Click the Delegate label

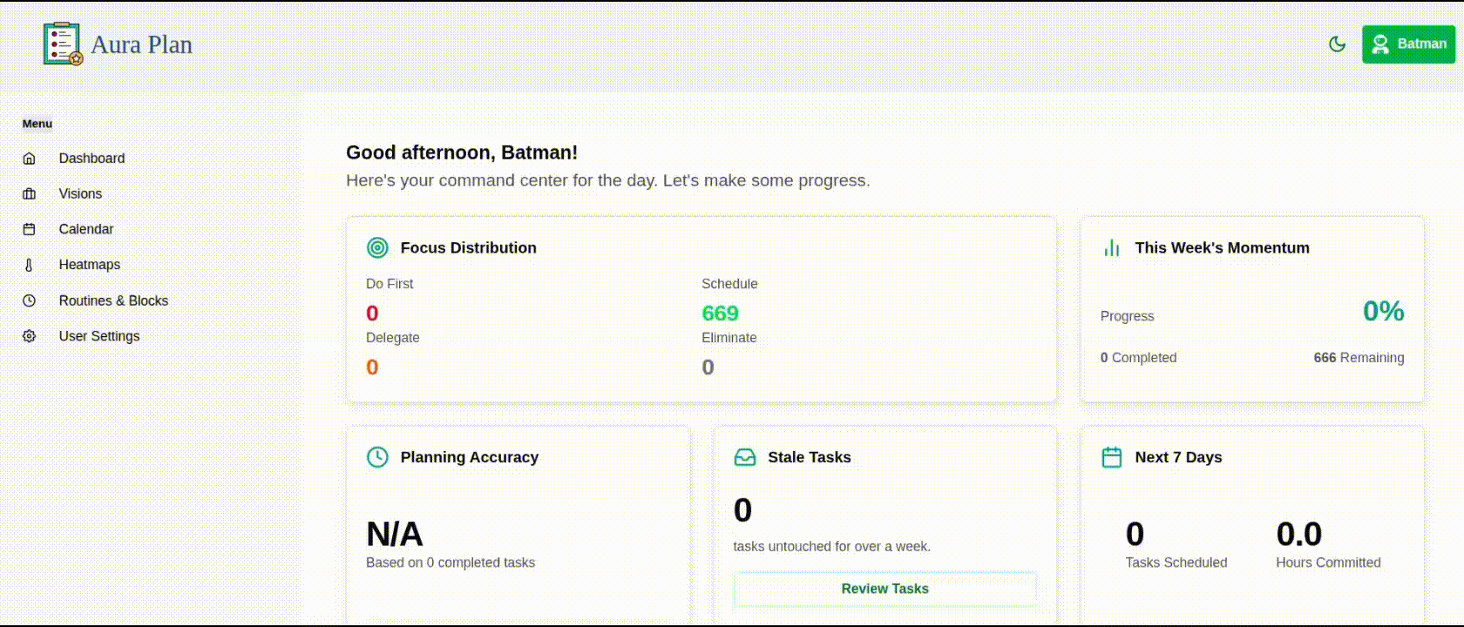pos(392,338)
